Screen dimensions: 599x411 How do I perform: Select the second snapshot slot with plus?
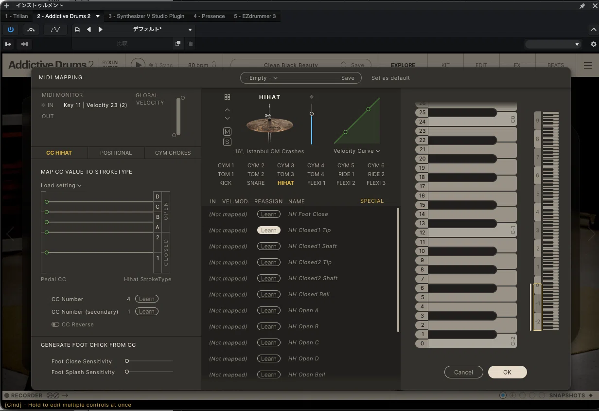512,395
